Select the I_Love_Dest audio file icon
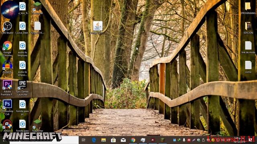 click(22, 28)
